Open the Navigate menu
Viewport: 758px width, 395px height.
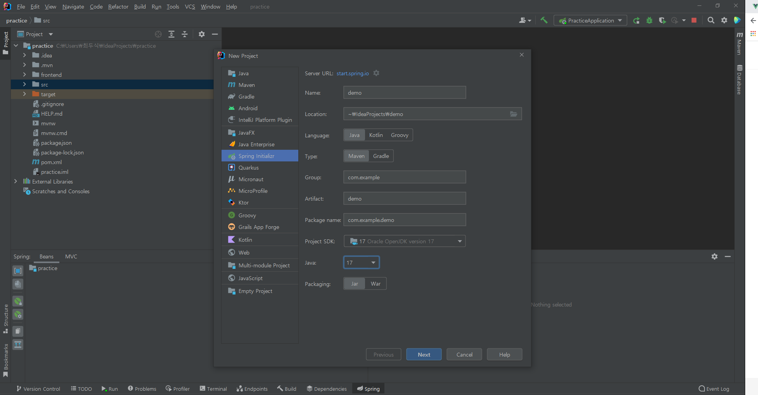(x=73, y=7)
